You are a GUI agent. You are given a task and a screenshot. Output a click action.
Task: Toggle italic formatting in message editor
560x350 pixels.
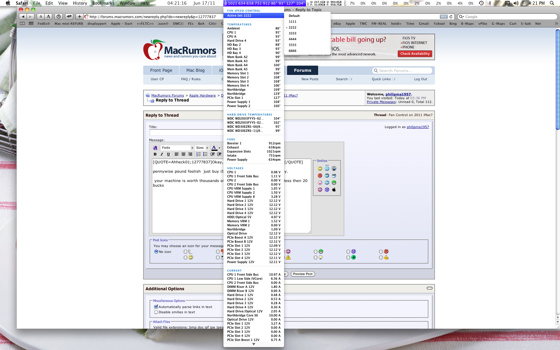click(x=162, y=154)
